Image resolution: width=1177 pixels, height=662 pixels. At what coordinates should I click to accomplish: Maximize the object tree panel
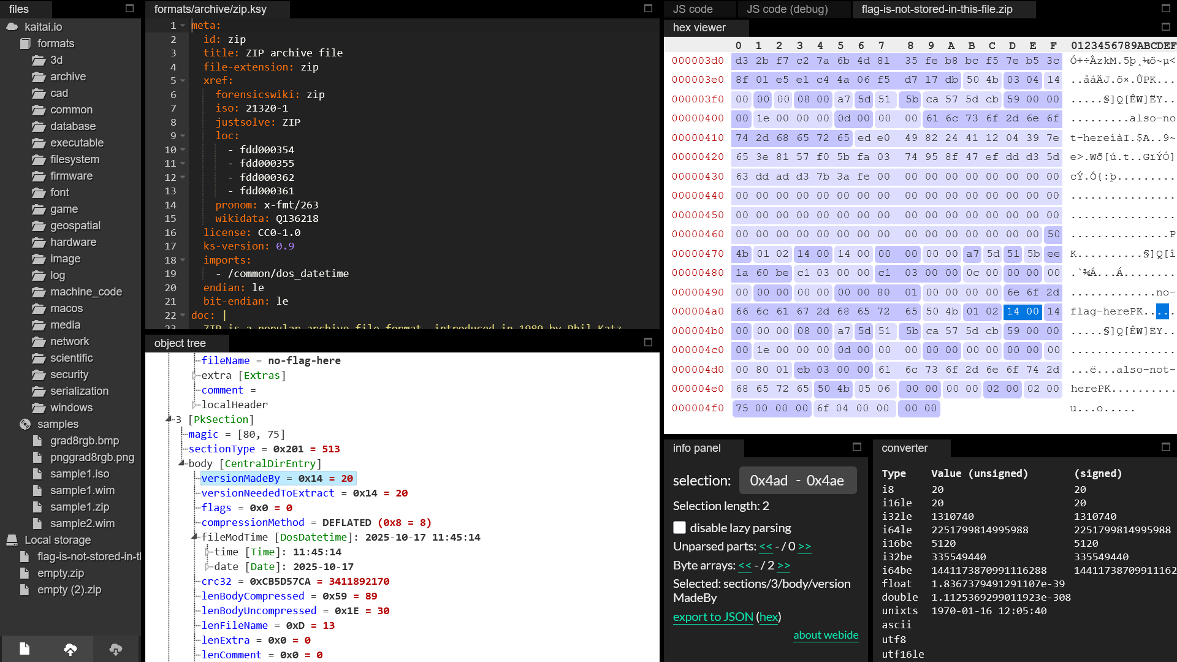click(x=648, y=342)
